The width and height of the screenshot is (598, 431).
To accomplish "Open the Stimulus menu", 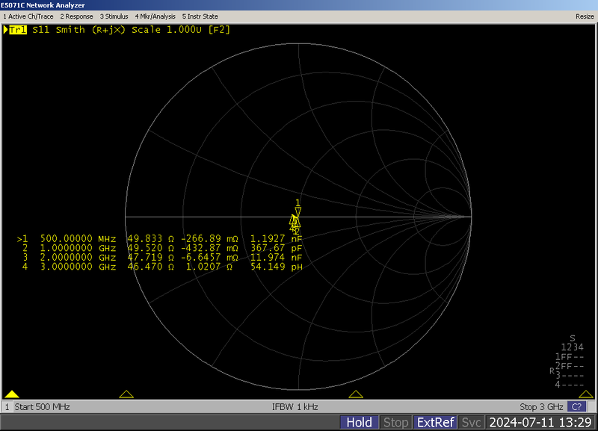I will 114,16.
